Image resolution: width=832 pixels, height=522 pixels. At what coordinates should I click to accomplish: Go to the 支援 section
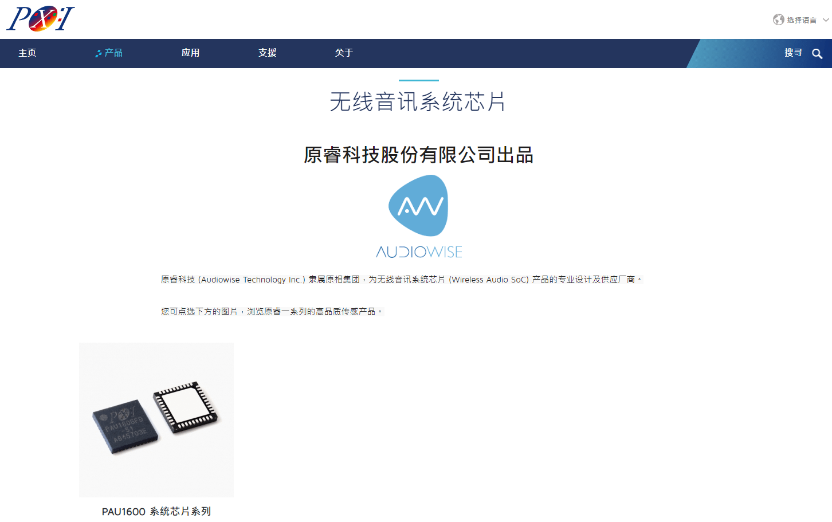(267, 53)
